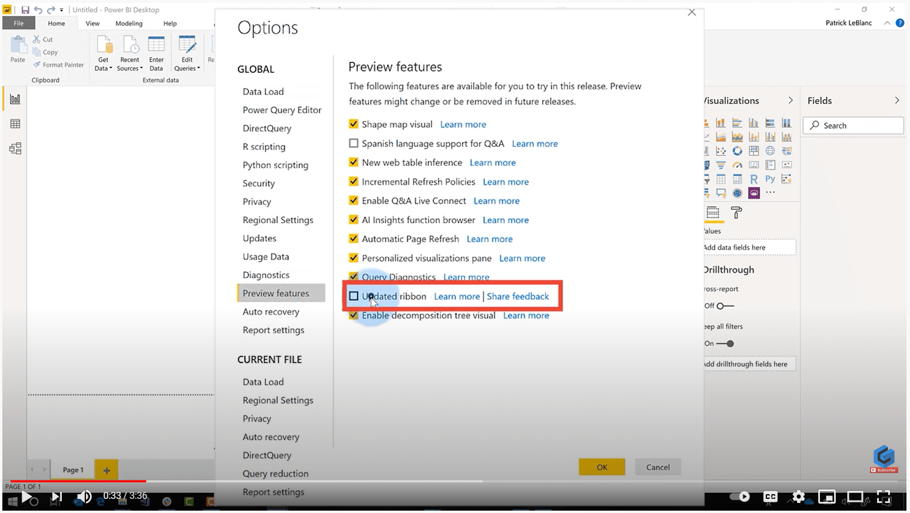Switch to the Modeling ribbon tab
910x513 pixels.
129,24
